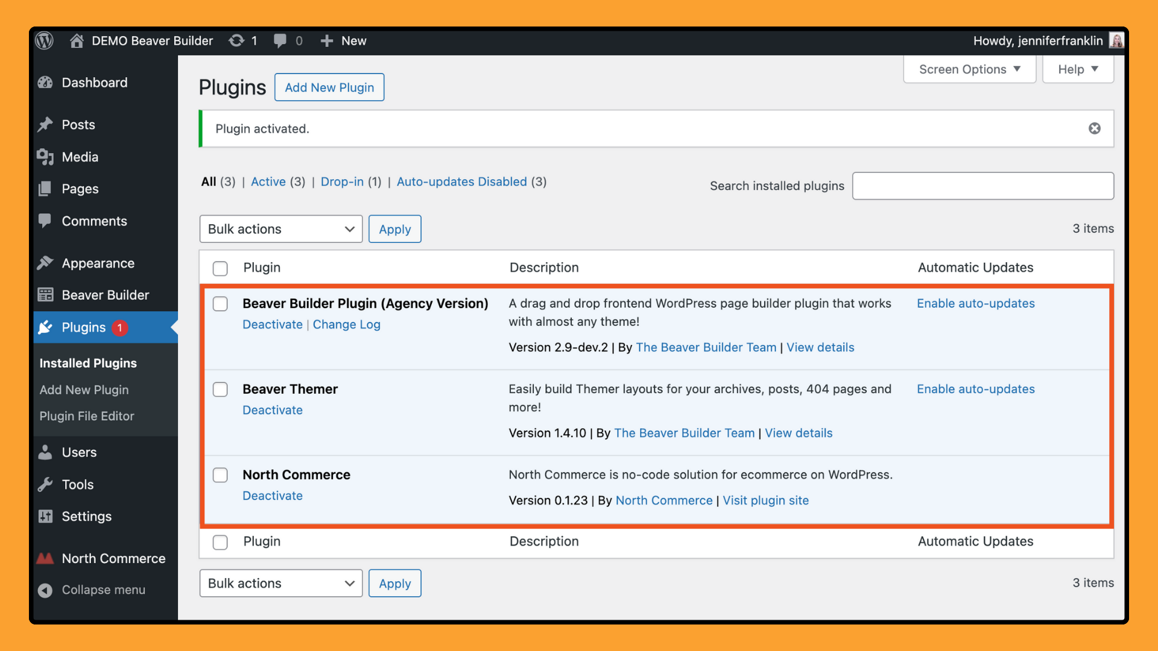Open jenniferfranklin's profile avatar
The width and height of the screenshot is (1158, 651).
(1116, 40)
